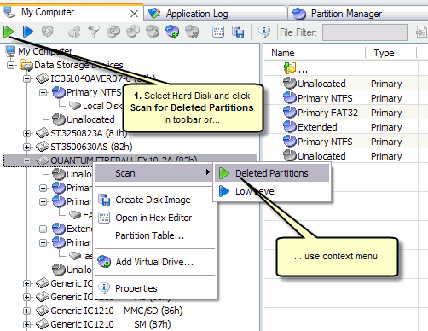
Task: Select Local Disk in the device tree
Action: [x=102, y=106]
